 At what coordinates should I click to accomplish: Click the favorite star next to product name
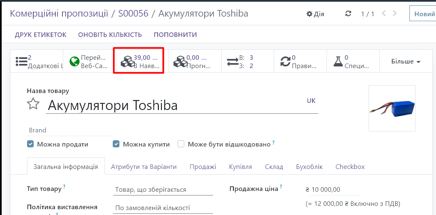tap(33, 104)
